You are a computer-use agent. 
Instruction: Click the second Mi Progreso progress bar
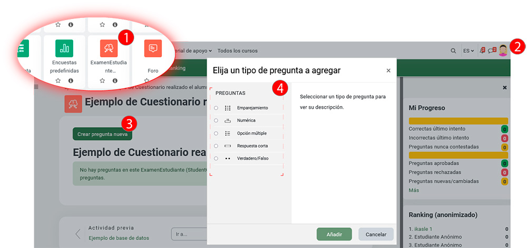(458, 155)
